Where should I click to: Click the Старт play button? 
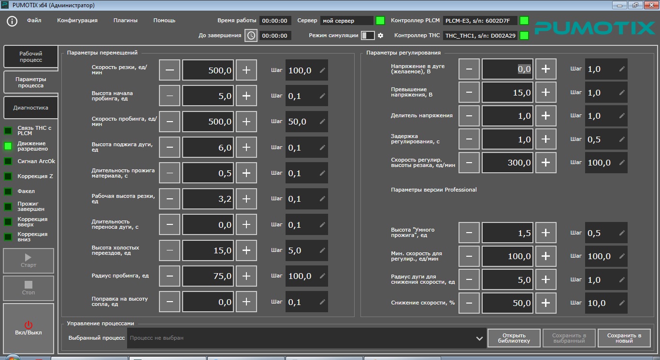click(29, 261)
